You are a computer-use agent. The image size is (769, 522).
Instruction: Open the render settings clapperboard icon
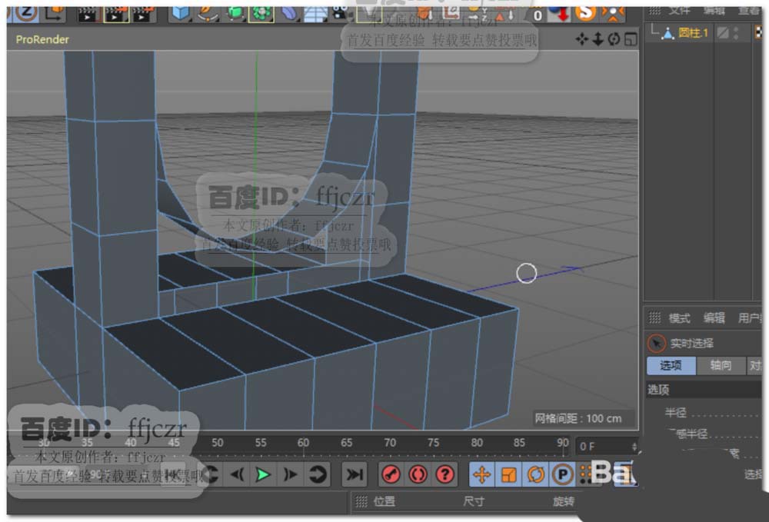144,14
